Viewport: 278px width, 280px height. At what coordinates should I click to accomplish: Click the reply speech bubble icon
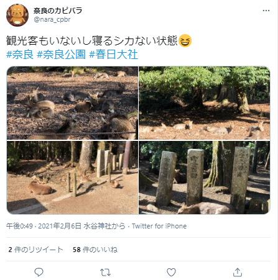pyautogui.click(x=39, y=272)
